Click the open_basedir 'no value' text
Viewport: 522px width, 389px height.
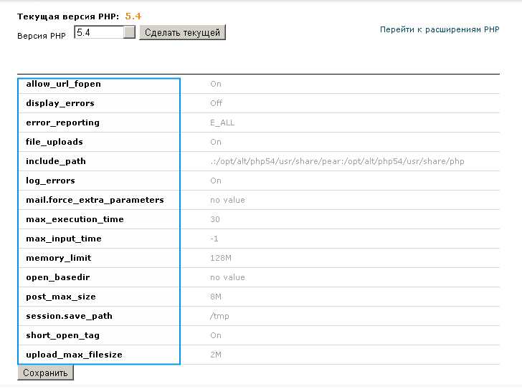pos(227,277)
